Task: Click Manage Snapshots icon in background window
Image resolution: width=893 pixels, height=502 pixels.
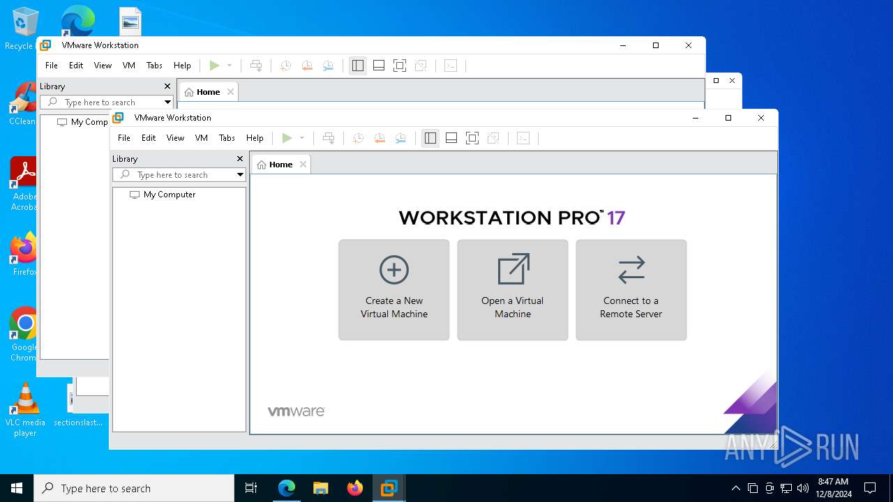Action: (329, 66)
